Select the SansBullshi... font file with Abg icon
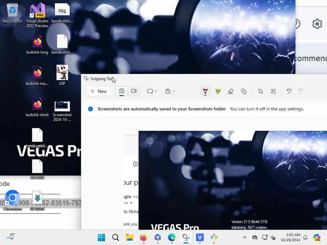Image resolution: width=327 pixels, height=245 pixels. tap(62, 13)
